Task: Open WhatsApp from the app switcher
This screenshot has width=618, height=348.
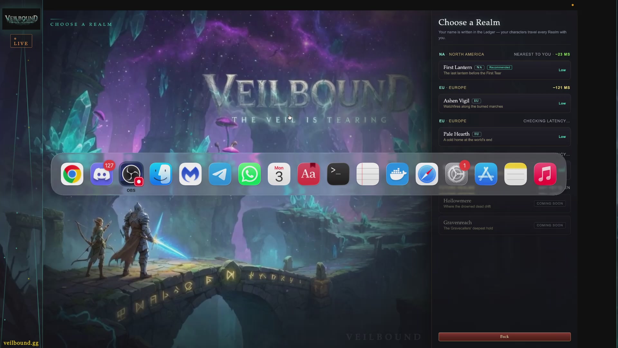Action: point(249,174)
